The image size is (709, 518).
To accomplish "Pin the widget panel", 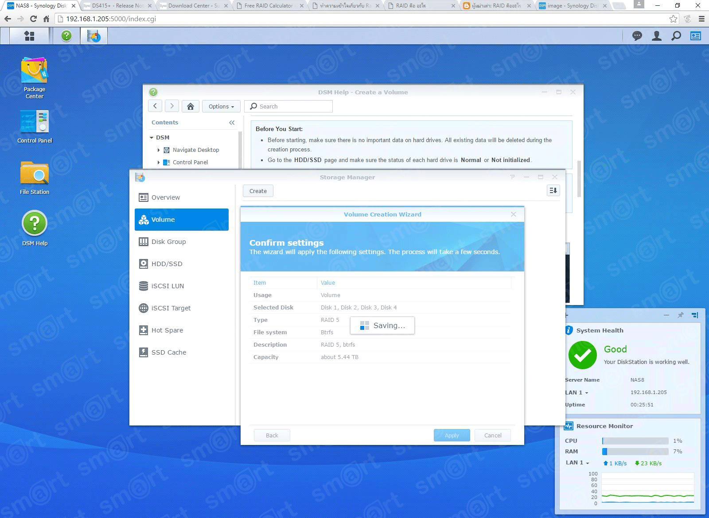I will point(681,315).
